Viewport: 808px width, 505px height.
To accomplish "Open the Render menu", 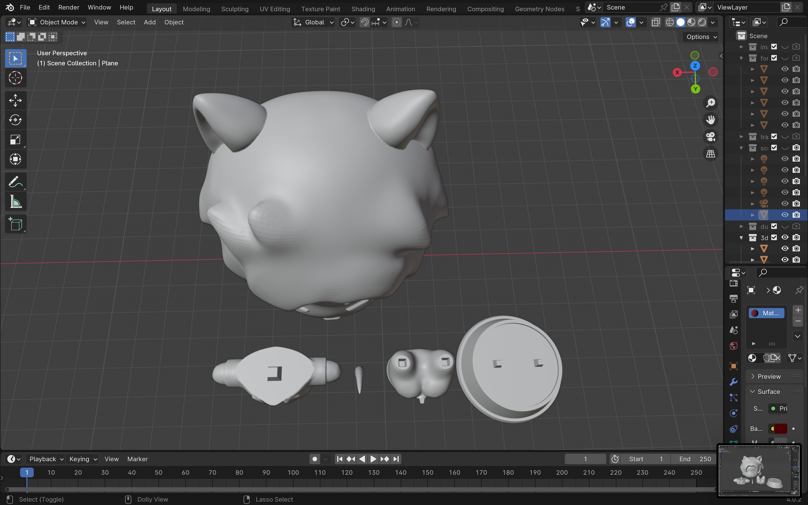I will click(x=68, y=7).
